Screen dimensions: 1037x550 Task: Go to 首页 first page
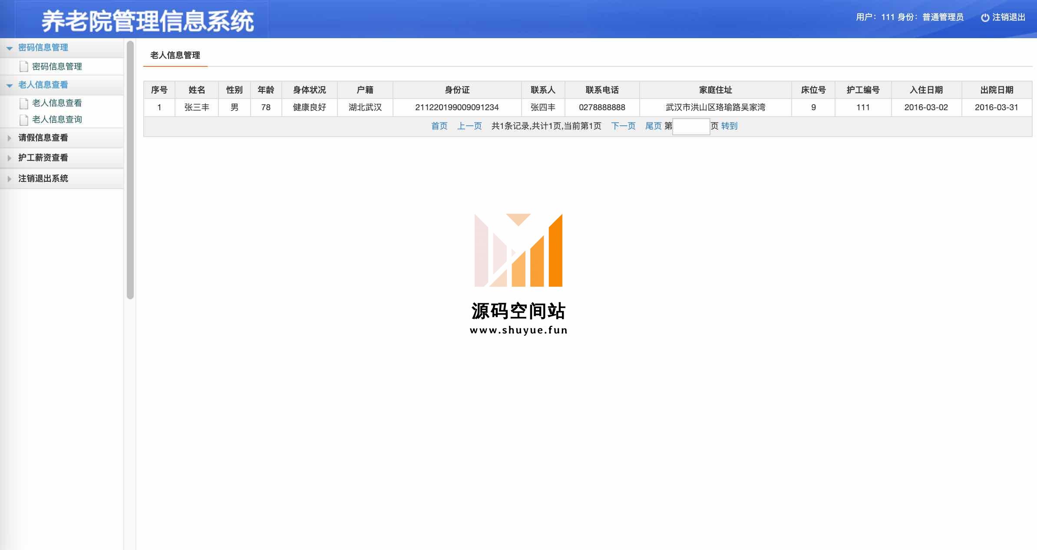439,126
